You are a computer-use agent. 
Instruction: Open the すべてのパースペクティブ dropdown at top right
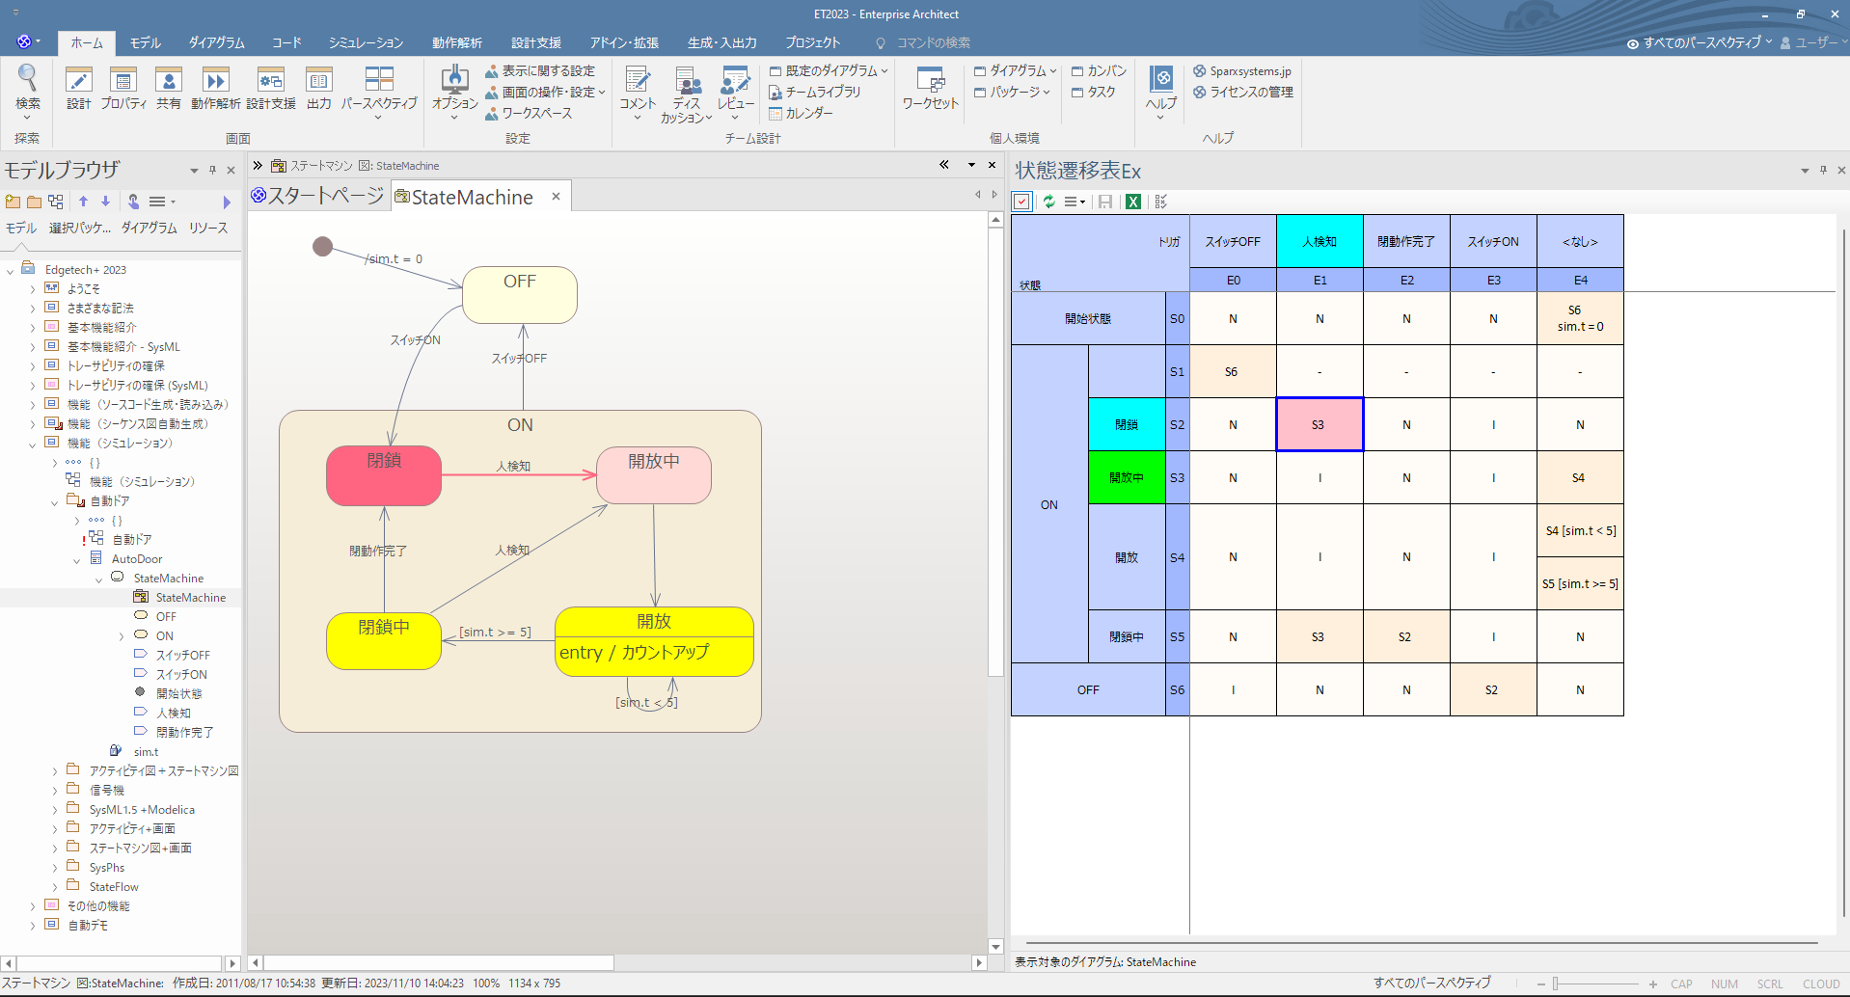[1700, 42]
